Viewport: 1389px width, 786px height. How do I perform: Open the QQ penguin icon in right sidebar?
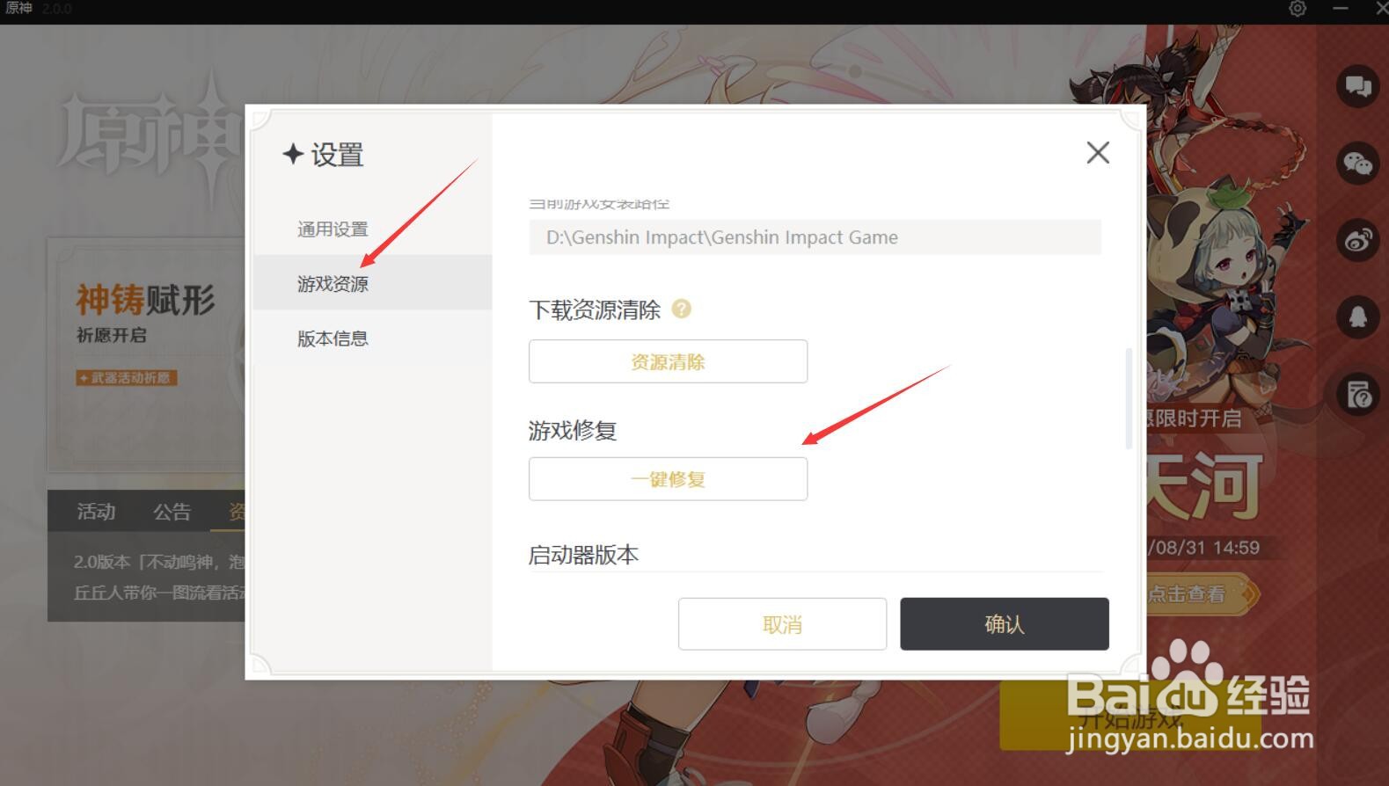1357,317
